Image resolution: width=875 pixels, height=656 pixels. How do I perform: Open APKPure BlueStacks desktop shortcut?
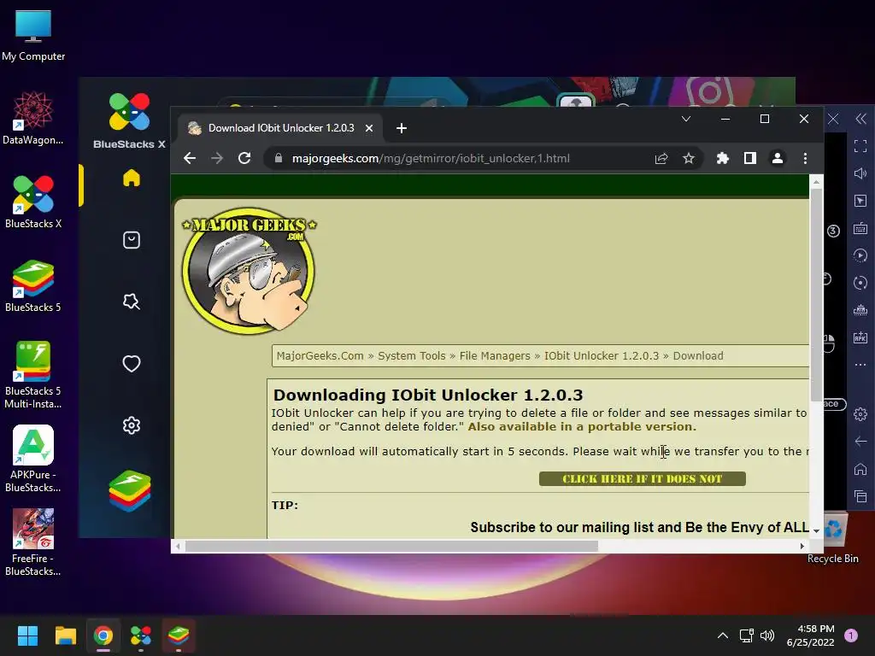[x=33, y=459]
